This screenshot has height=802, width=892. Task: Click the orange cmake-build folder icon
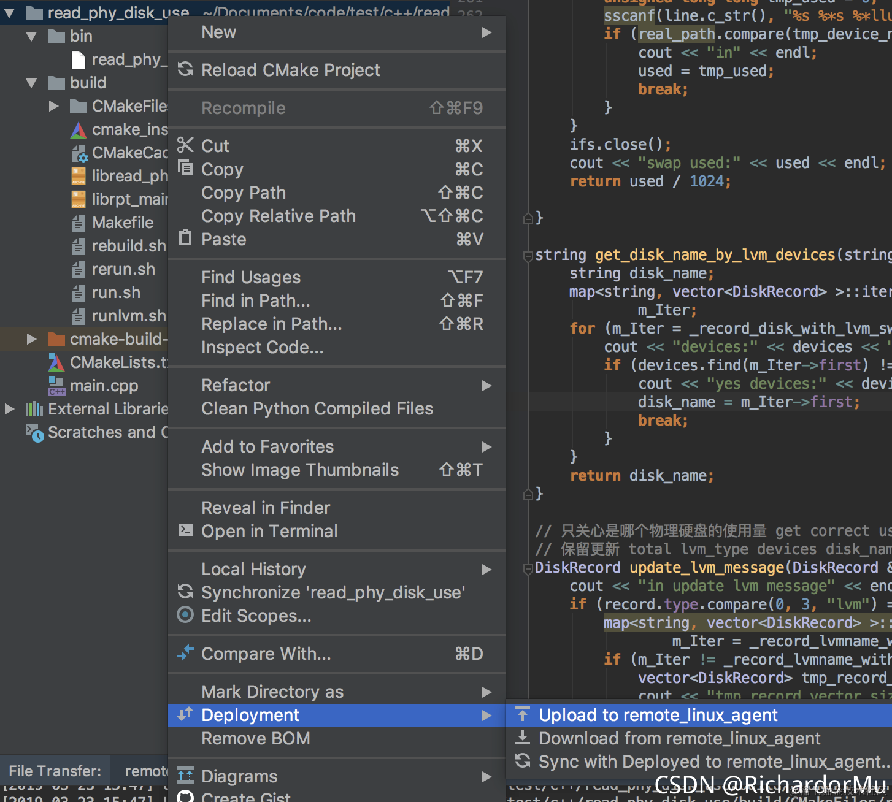tap(56, 338)
